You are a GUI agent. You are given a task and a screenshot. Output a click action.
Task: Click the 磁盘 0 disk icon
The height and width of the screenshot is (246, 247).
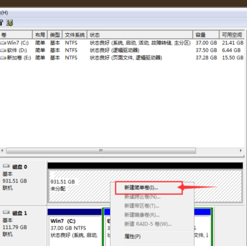tap(6, 166)
